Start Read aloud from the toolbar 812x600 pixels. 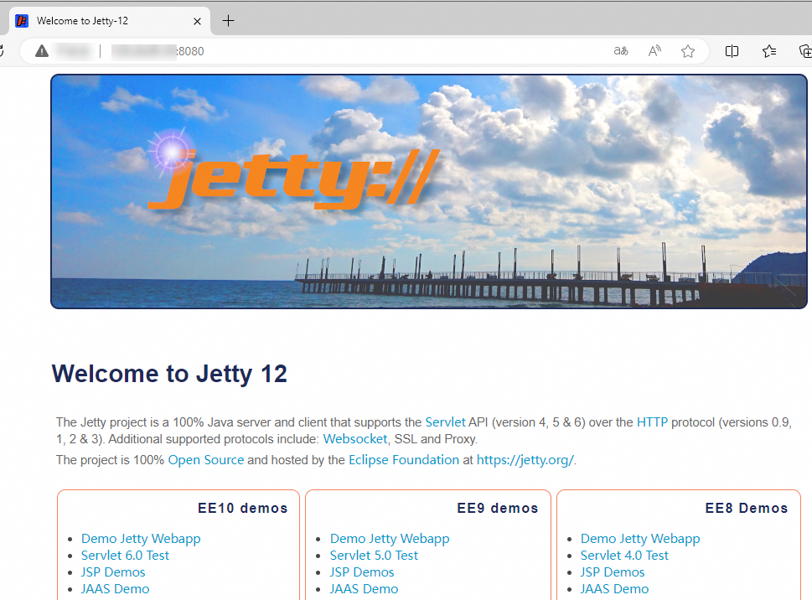(x=654, y=51)
